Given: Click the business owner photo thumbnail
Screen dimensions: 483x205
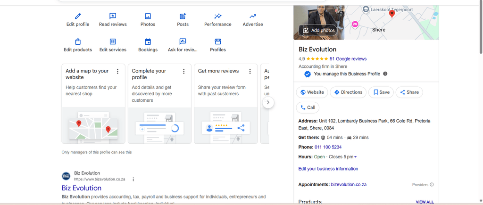Looking at the screenshot, I should (319, 23).
